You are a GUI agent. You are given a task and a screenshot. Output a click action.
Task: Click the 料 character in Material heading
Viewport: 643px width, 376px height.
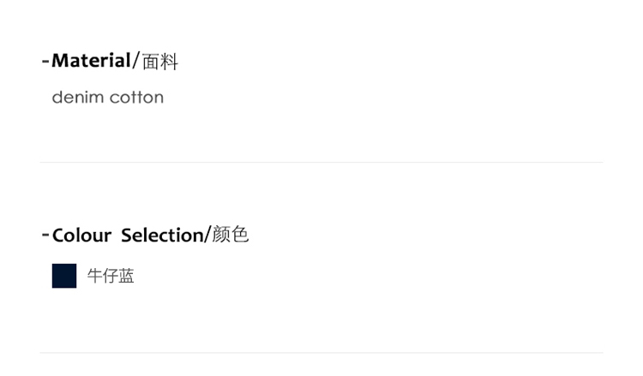coord(169,62)
